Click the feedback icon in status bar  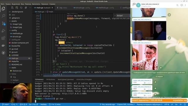click(181, 105)
